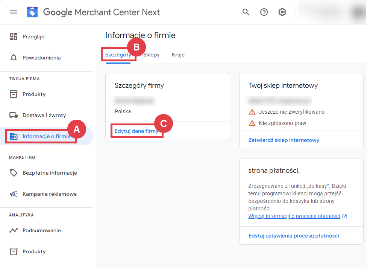Open the navigation hamburger menu

pos(14,12)
